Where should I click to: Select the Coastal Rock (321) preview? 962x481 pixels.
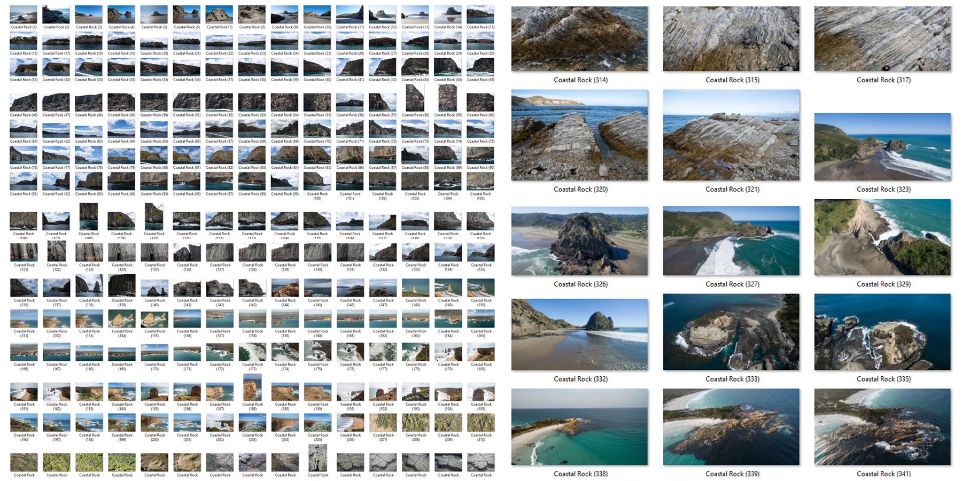coord(731,134)
